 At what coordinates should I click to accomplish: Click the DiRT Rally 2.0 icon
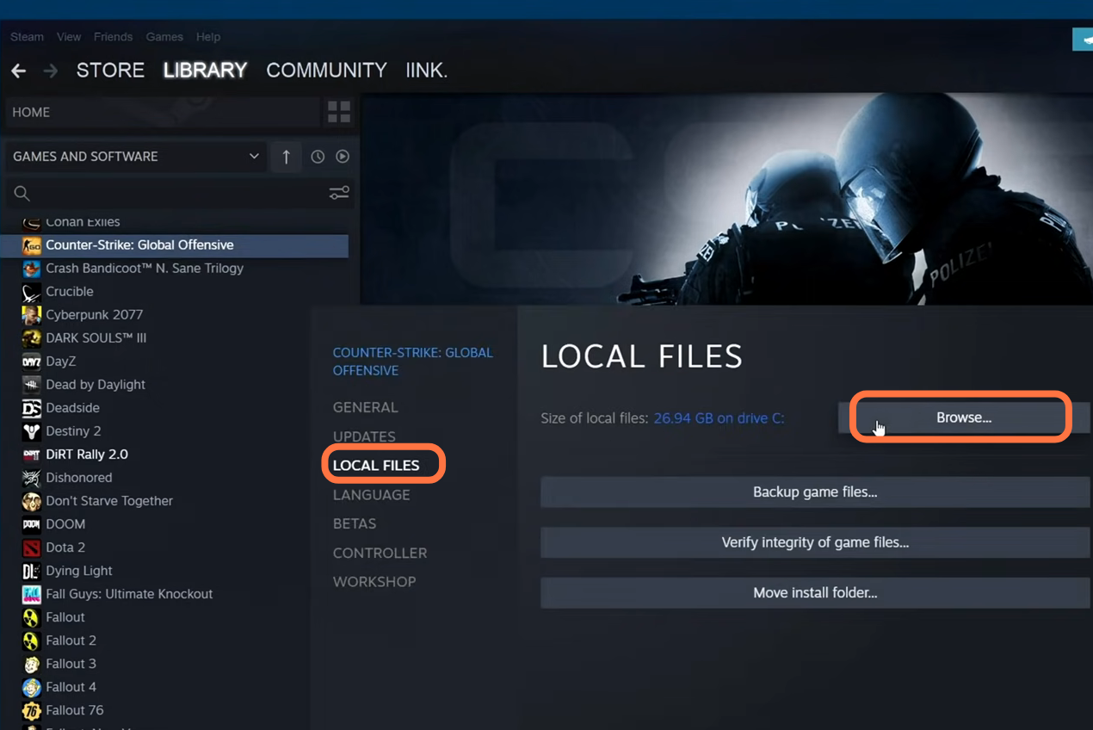(x=32, y=455)
